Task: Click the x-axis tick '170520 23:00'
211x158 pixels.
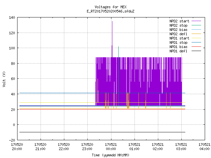Action: 87,147
